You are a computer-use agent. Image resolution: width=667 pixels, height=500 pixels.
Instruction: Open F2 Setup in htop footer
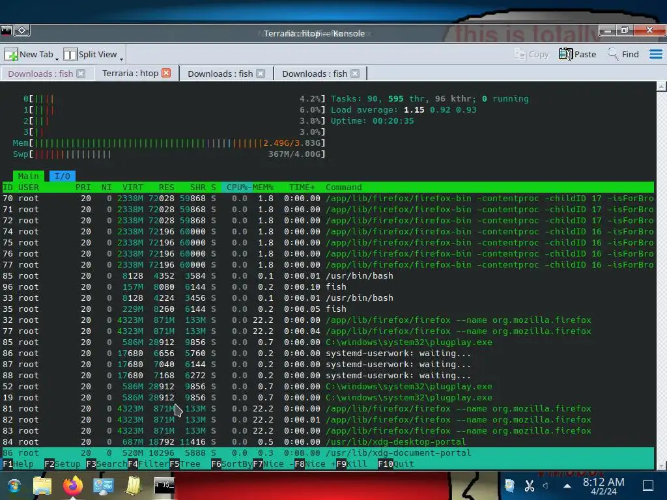coord(63,464)
